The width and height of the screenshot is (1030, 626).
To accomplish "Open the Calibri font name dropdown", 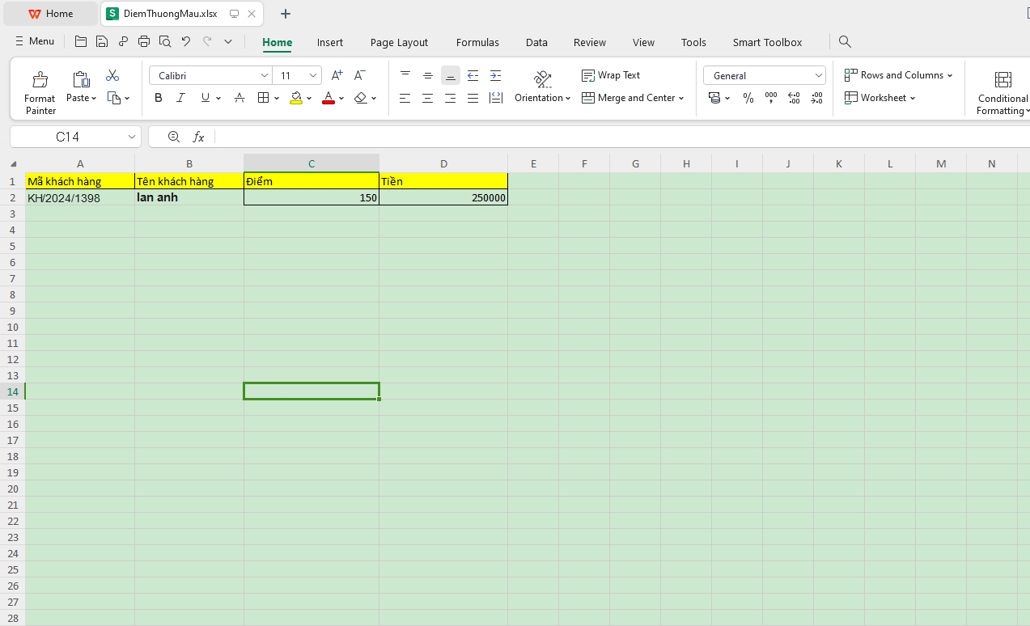I will pos(265,75).
